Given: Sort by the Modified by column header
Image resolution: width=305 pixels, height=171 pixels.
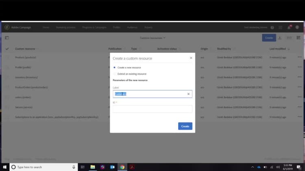Looking at the screenshot, I should [224, 49].
